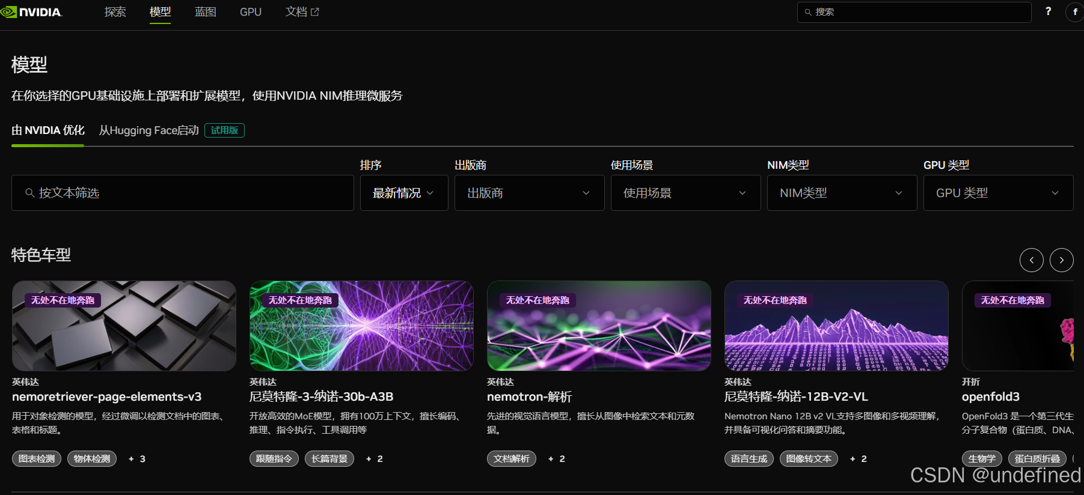The image size is (1084, 495).
Task: Open 尼莫特隆-纳诺-12B-V2-VL card thumbnail
Action: 836,326
